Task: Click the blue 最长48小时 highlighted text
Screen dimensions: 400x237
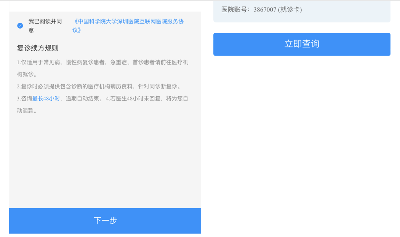Action: coord(46,99)
